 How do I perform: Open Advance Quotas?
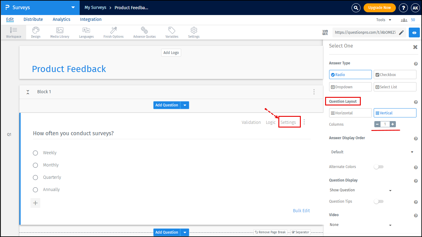[x=144, y=32]
